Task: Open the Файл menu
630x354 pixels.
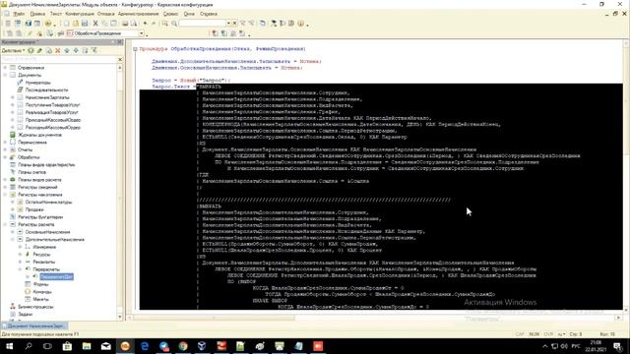Action: click(19, 14)
